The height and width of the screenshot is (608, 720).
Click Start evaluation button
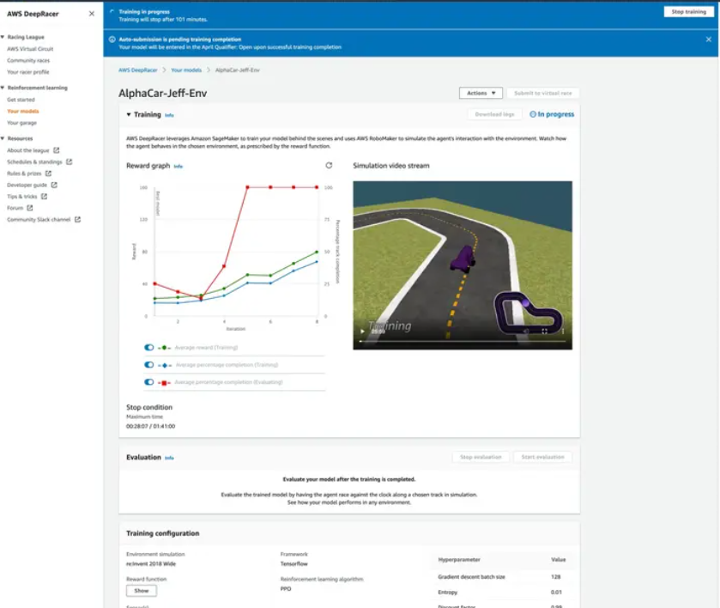click(542, 457)
